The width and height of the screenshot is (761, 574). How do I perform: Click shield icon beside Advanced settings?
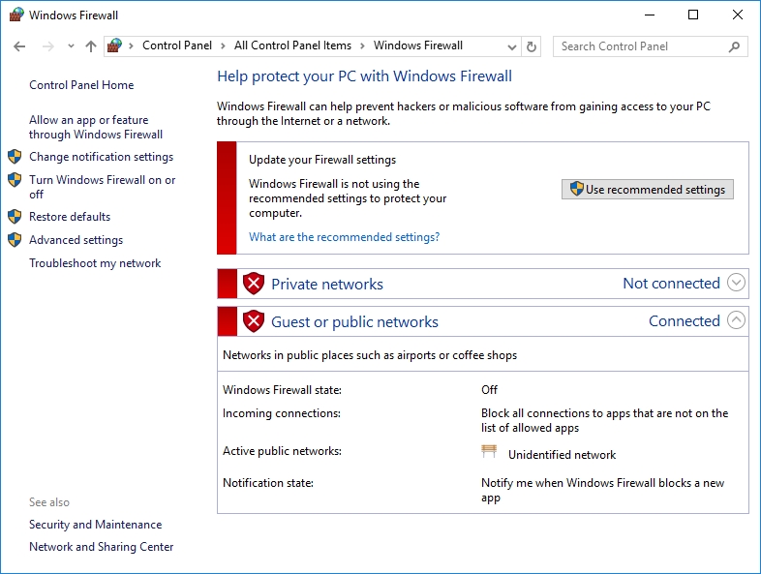(x=15, y=240)
